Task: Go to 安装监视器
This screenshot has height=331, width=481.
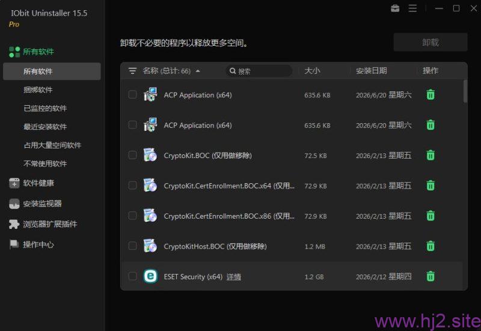Action: 42,204
